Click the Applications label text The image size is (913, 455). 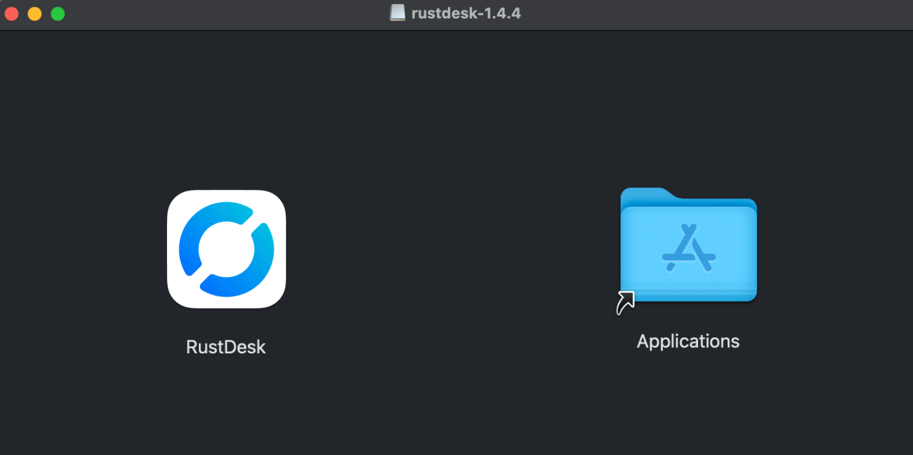[x=687, y=341]
